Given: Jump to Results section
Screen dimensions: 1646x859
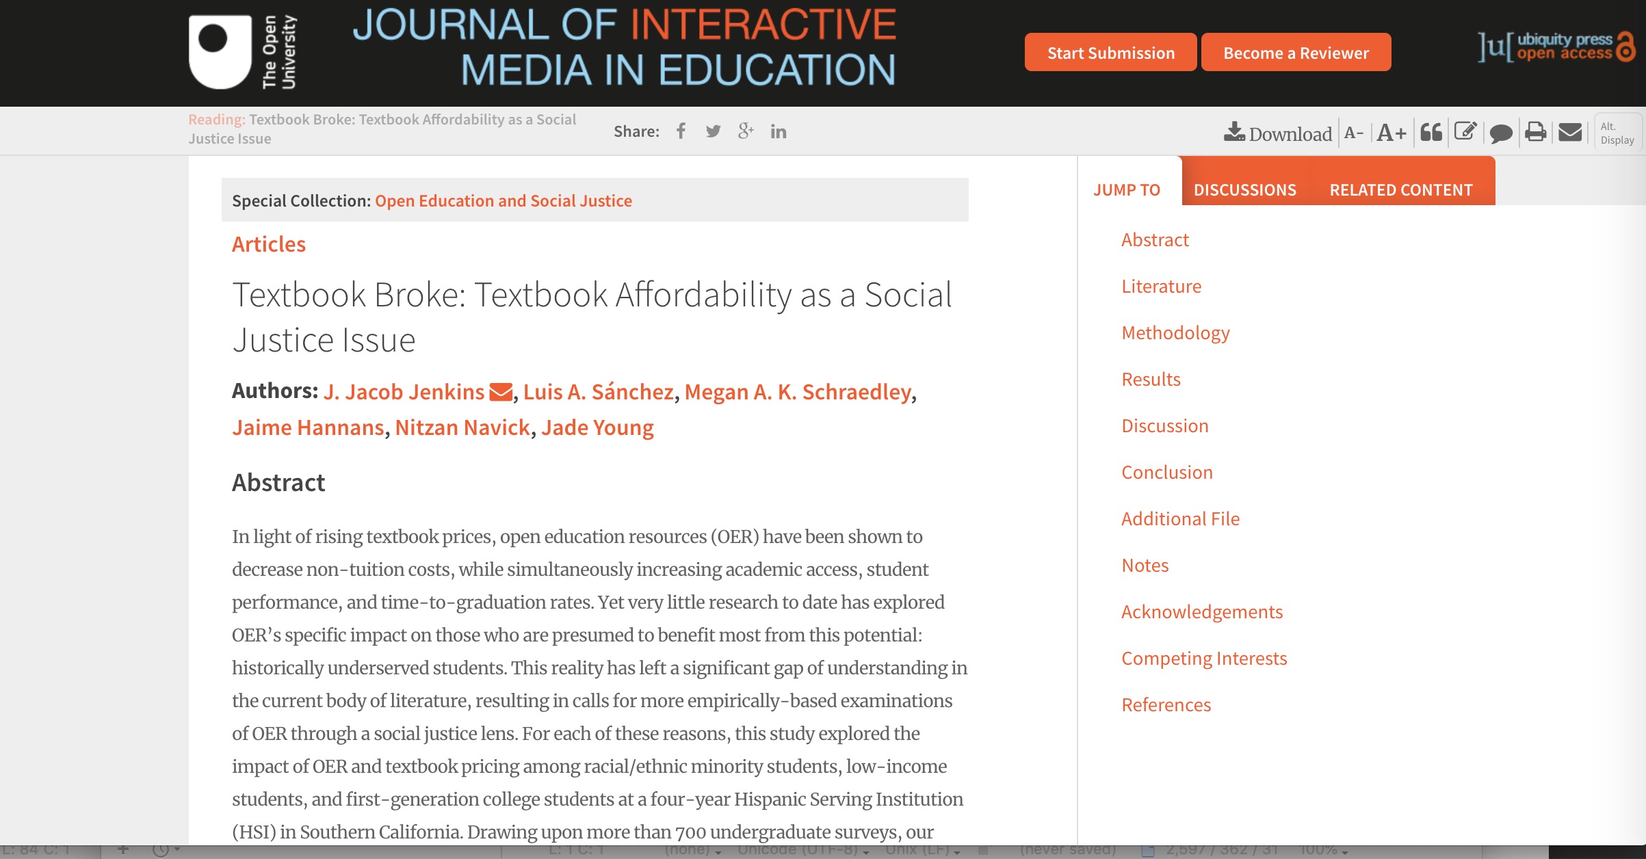Looking at the screenshot, I should point(1151,380).
